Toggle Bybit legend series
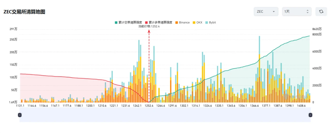Image resolution: width=331 pixels, height=133 pixels. pos(210,23)
